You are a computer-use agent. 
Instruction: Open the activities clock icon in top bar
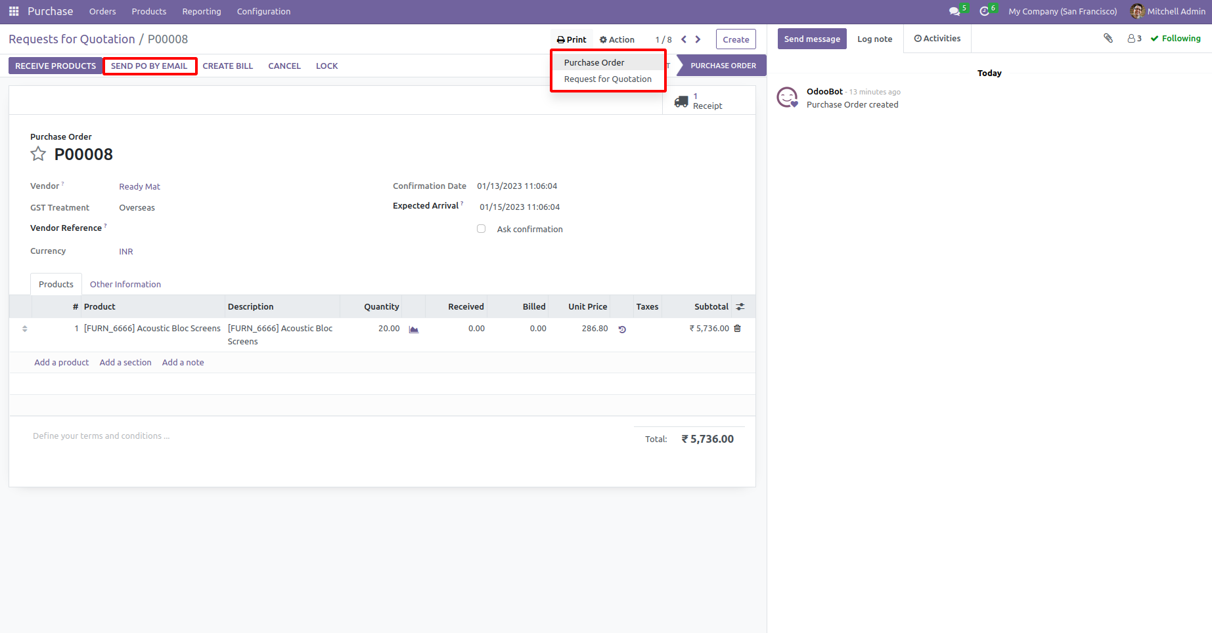984,11
